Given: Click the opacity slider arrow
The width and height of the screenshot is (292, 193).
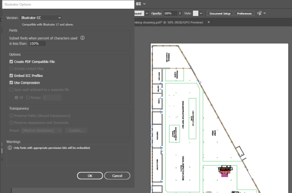Looking at the screenshot, I should [179, 14].
